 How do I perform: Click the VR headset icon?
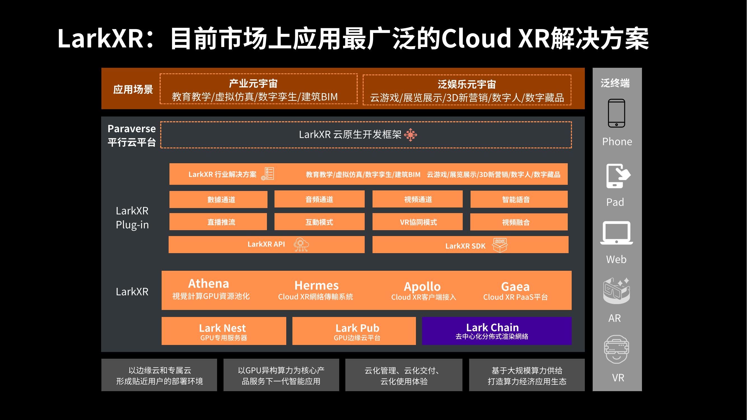point(616,349)
